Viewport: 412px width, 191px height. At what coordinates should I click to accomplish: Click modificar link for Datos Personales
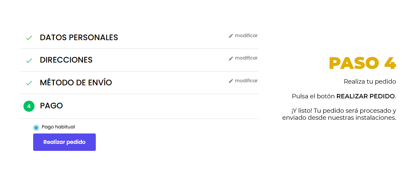point(246,35)
